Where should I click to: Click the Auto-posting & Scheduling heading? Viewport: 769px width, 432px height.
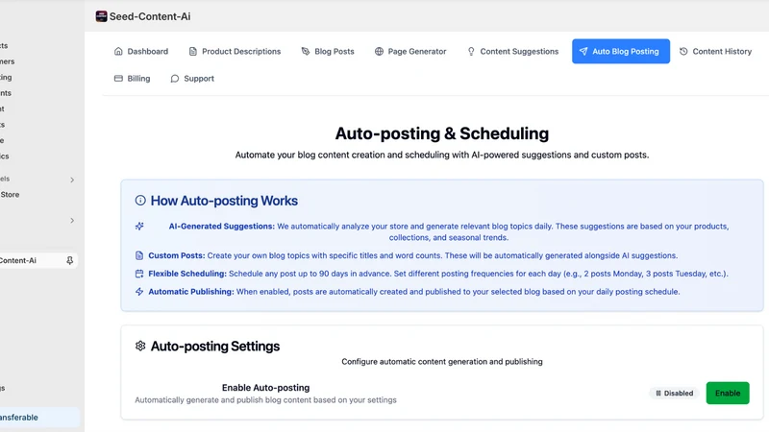pos(442,133)
